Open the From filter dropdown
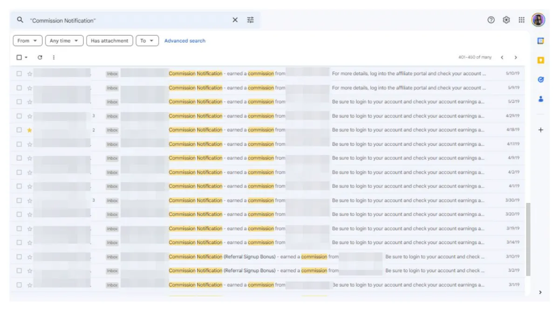559x314 pixels. [x=28, y=40]
